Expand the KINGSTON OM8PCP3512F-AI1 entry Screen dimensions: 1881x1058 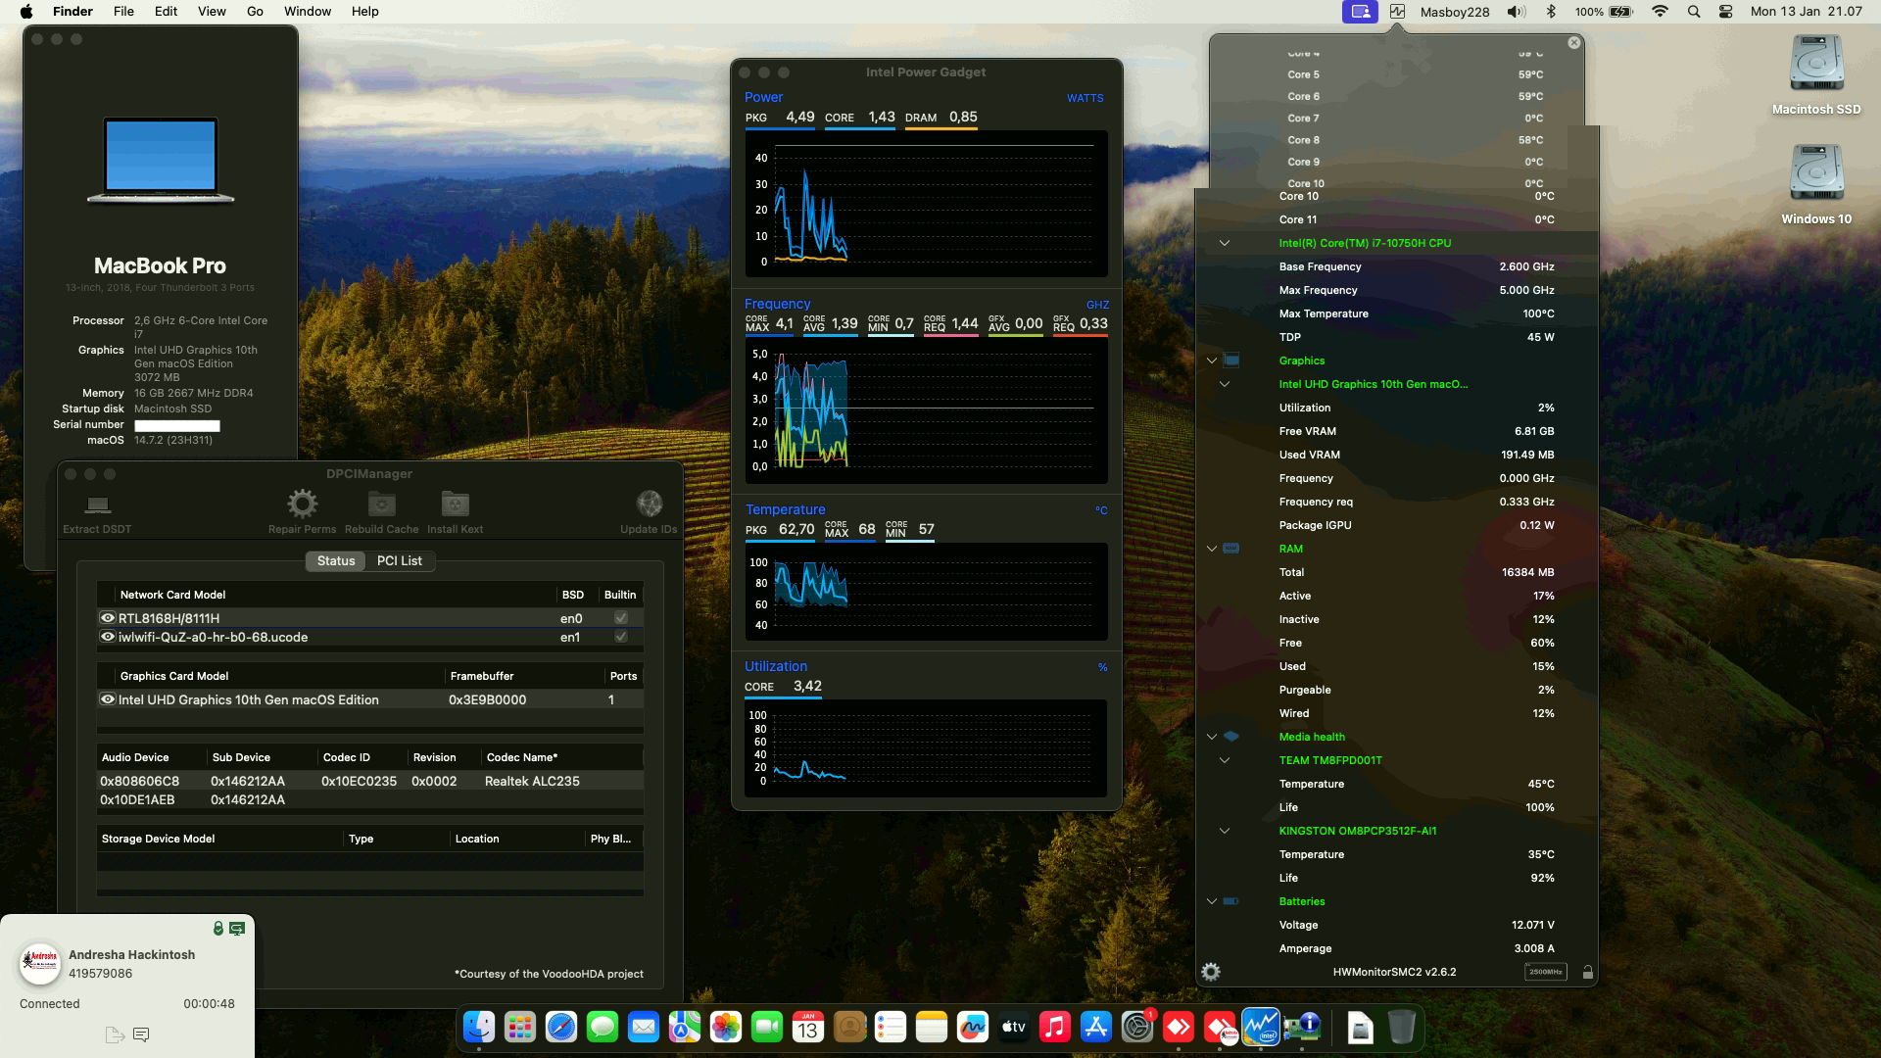1225,830
